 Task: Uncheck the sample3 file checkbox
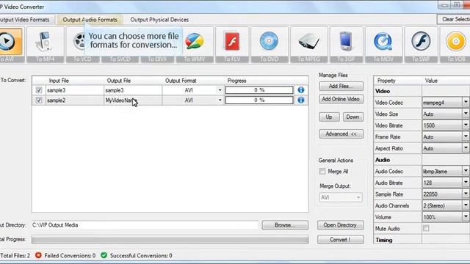point(39,89)
